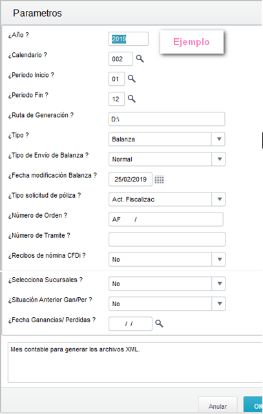Expand Selecciona Sucursales dropdown
Screen dimensions: 263x414
[219, 284]
